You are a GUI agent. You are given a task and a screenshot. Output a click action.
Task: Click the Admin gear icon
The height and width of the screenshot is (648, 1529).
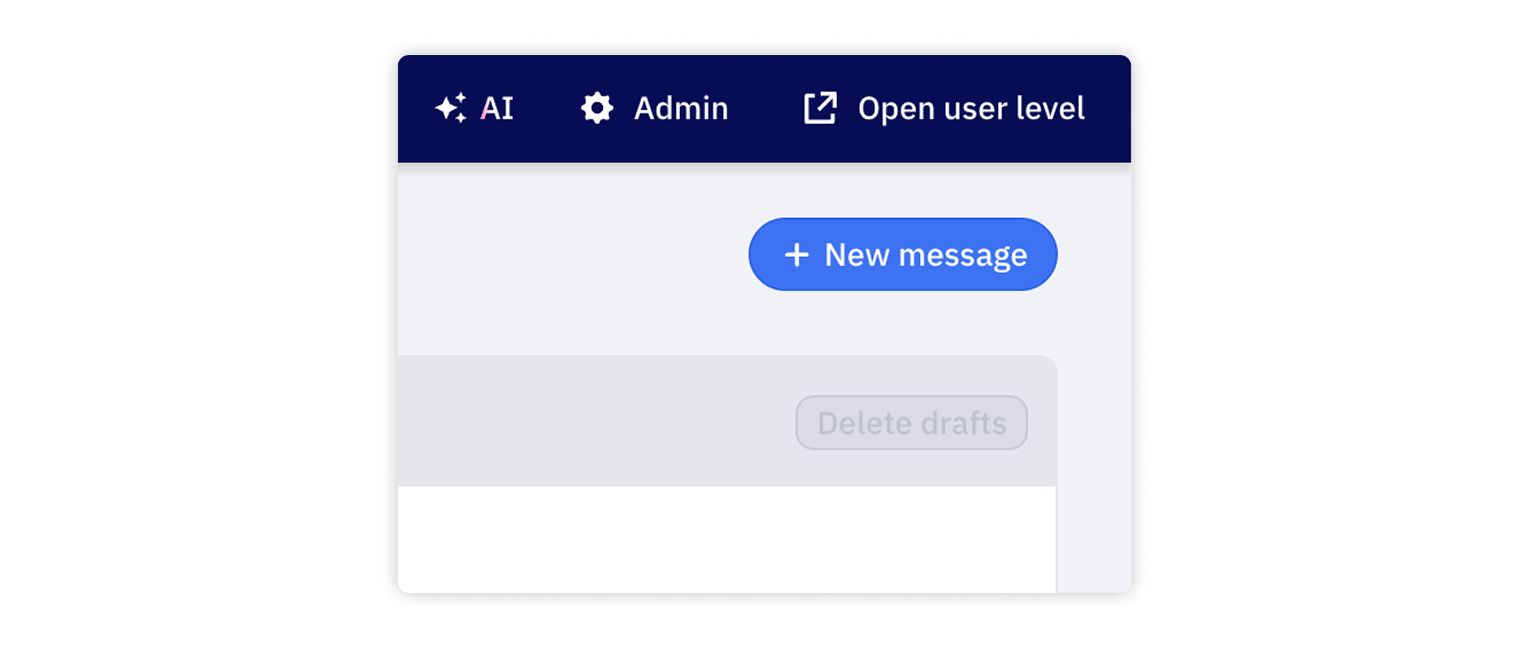click(x=597, y=107)
